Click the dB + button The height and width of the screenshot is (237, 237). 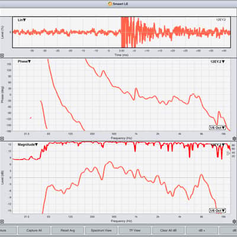[202, 230]
